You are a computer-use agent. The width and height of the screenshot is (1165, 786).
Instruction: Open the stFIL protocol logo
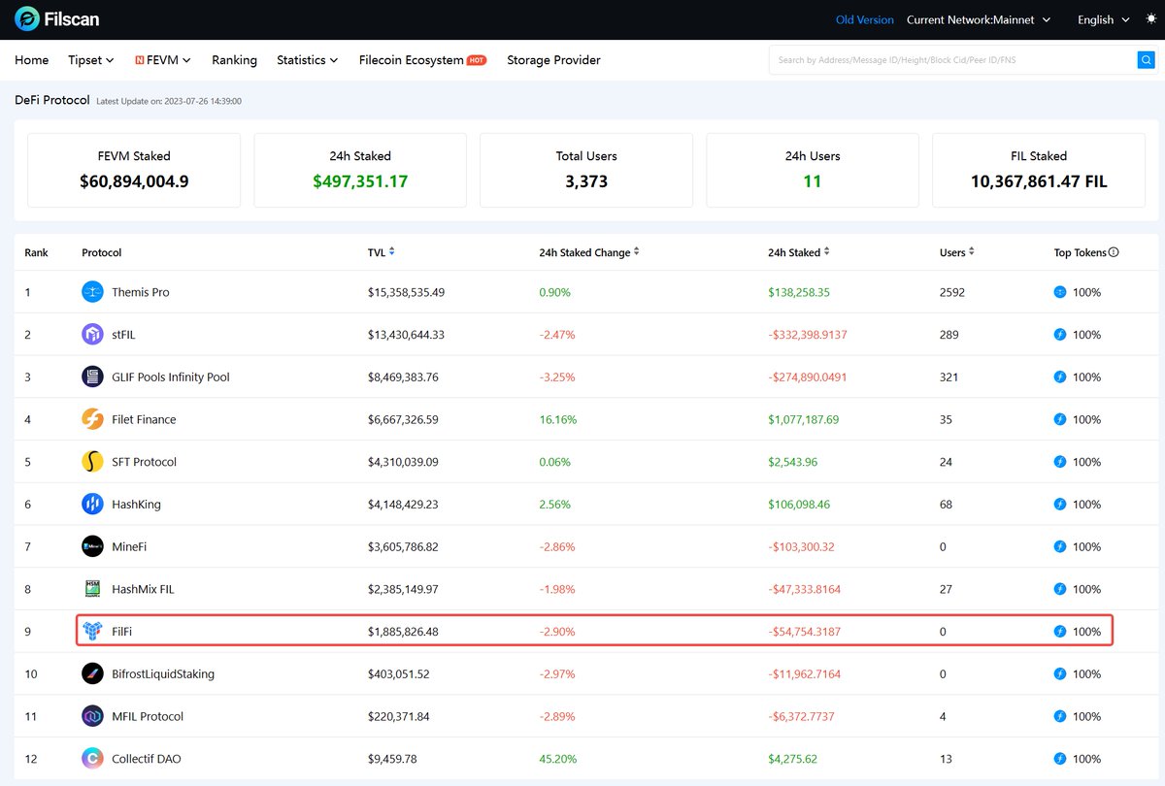pyautogui.click(x=93, y=335)
